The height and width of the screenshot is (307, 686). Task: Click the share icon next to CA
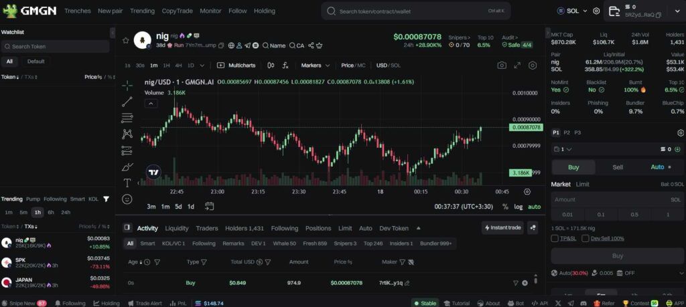(x=311, y=45)
